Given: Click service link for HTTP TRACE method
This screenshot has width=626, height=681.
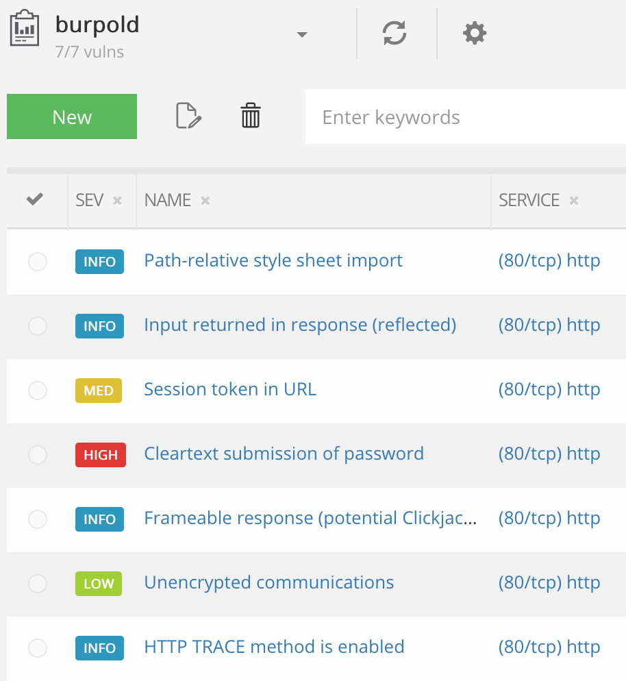Looking at the screenshot, I should [549, 647].
